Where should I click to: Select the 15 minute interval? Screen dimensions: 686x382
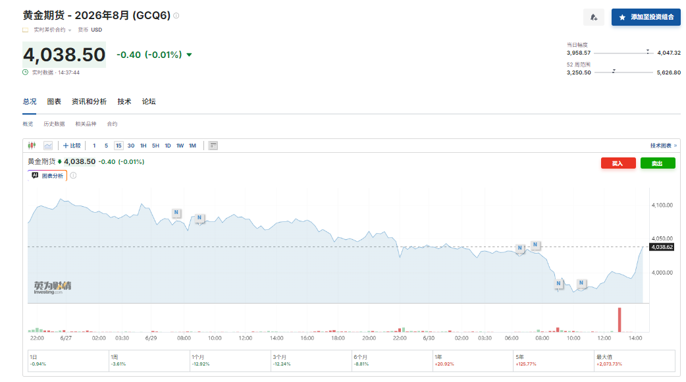(x=119, y=146)
